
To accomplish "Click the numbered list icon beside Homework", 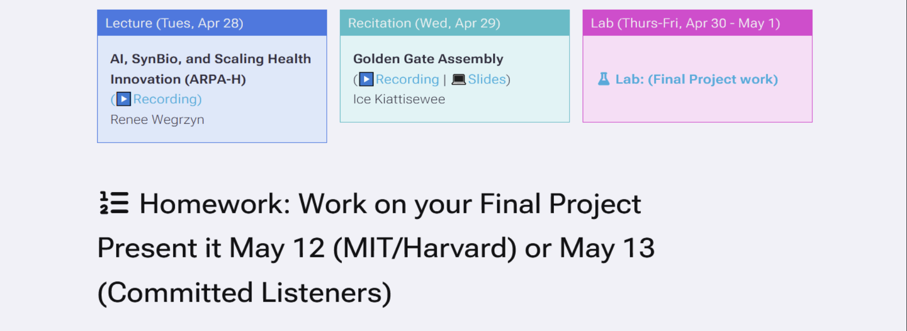I will coord(114,203).
